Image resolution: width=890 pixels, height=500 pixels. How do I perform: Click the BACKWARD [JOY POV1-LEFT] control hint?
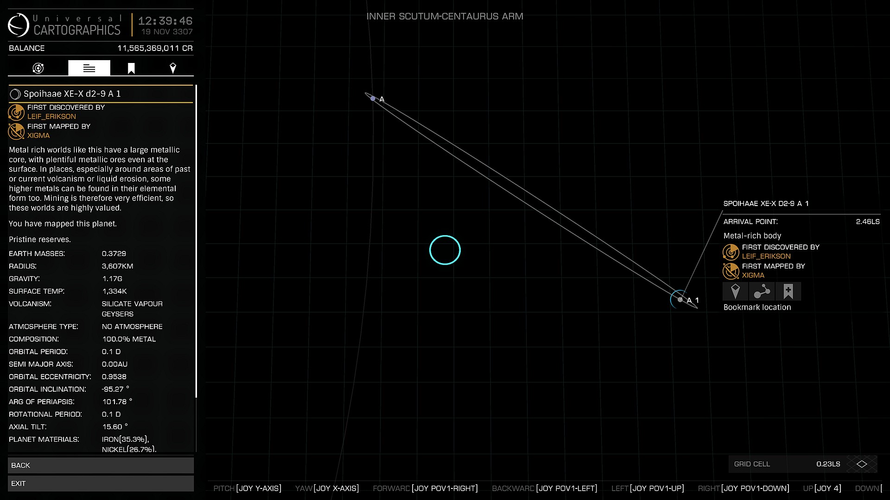click(x=544, y=488)
